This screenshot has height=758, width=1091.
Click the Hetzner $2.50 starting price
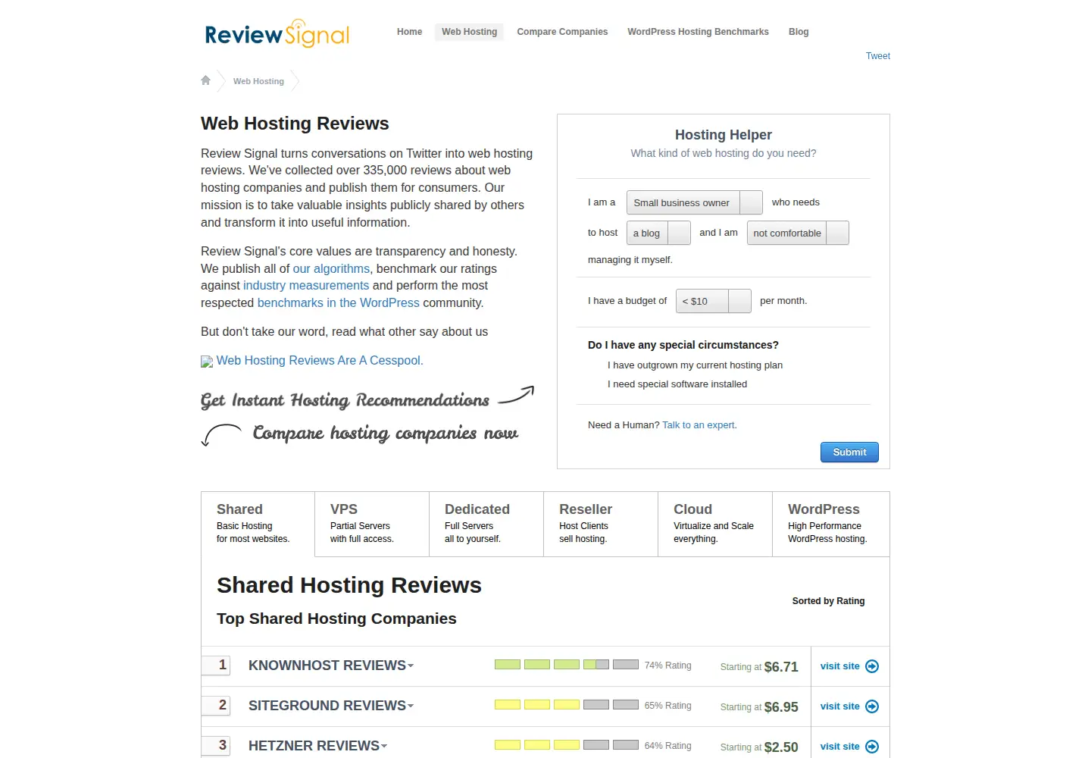[781, 747]
